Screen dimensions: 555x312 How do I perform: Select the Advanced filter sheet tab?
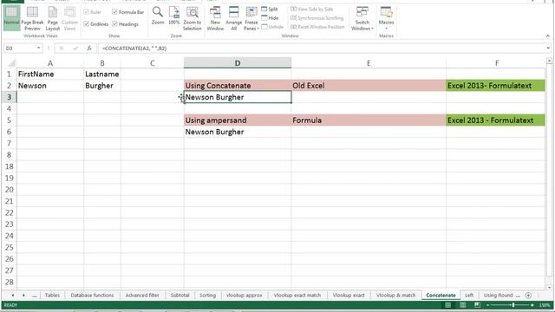142,295
